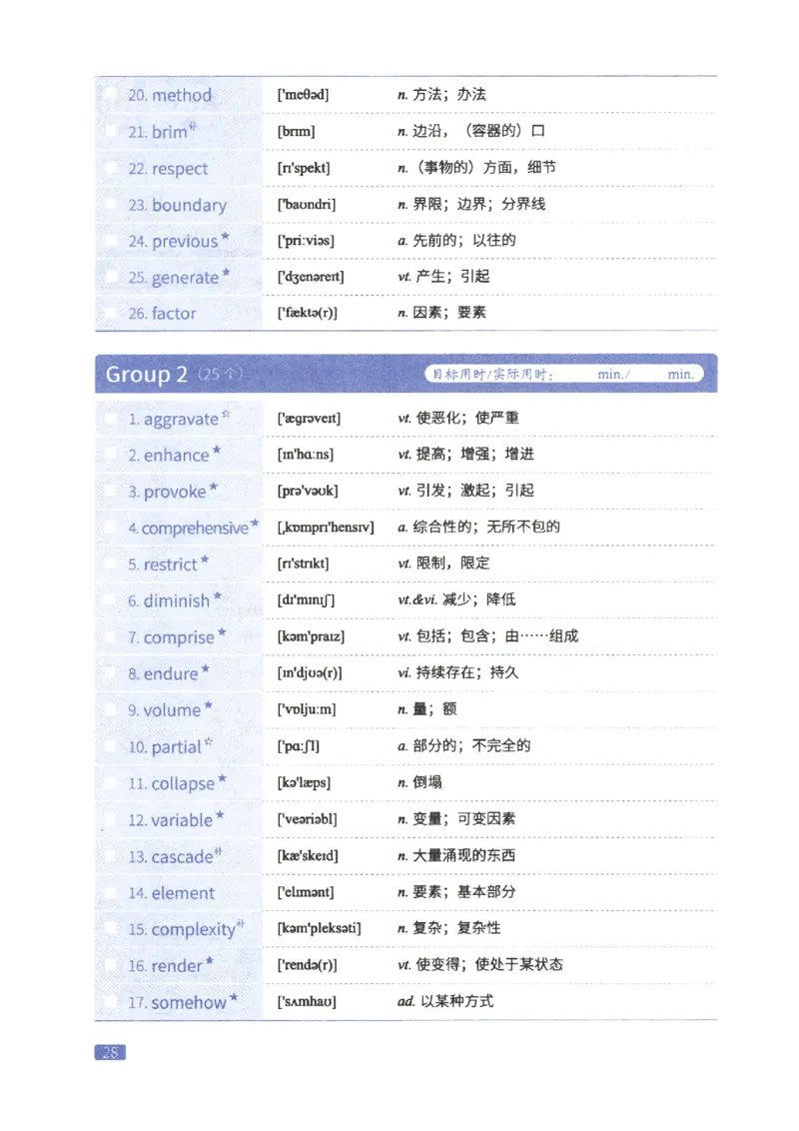Click the page number 28 label

click(x=111, y=1052)
